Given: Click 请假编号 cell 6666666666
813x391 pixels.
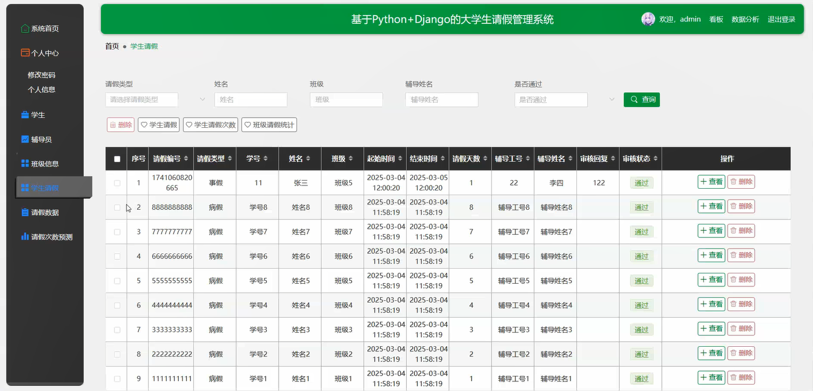Looking at the screenshot, I should (172, 256).
